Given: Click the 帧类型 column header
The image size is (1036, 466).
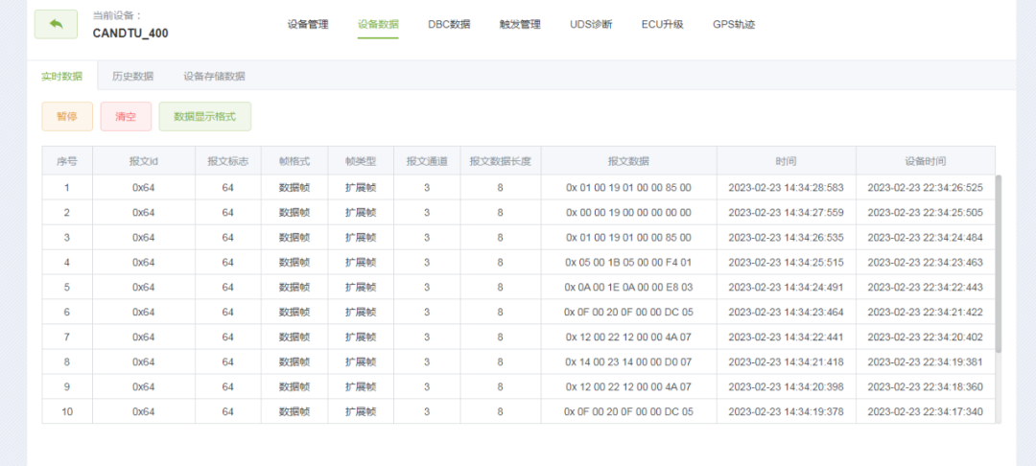Looking at the screenshot, I should [x=361, y=161].
